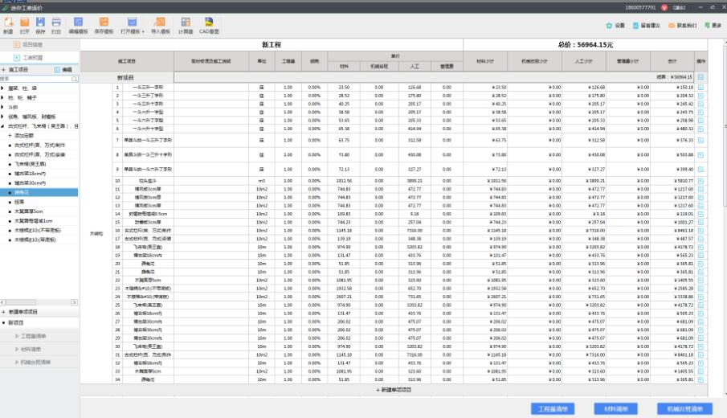Click the 打印 (Print) icon
727x418 pixels.
click(x=55, y=23)
